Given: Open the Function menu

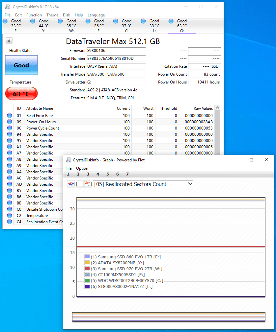Looking at the screenshot, I should click(34, 15).
